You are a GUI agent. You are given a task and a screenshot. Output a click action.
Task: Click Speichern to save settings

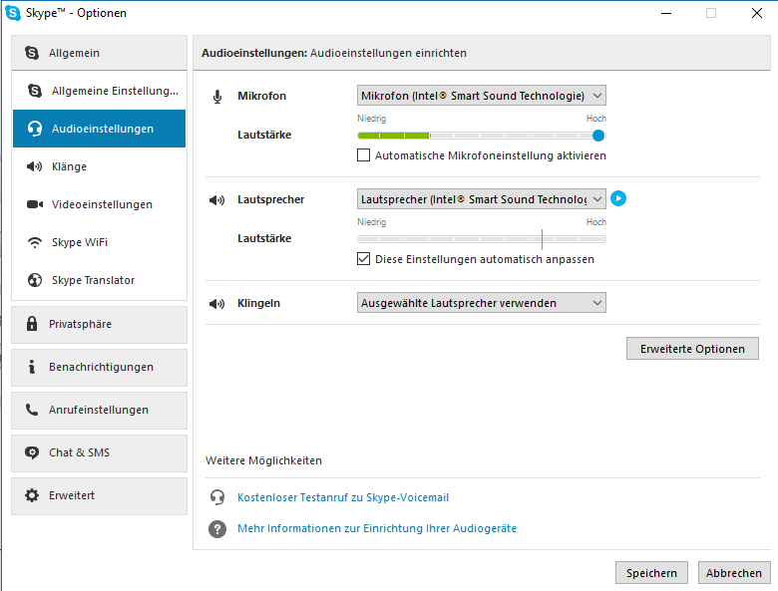click(651, 573)
